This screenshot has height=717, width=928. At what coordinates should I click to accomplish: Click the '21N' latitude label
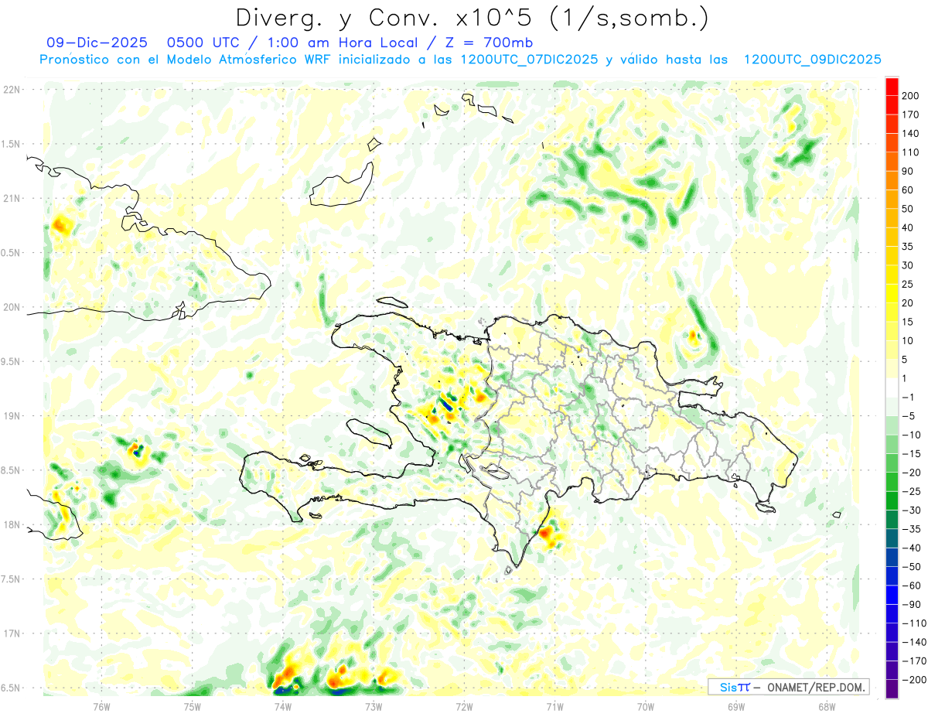pyautogui.click(x=12, y=199)
